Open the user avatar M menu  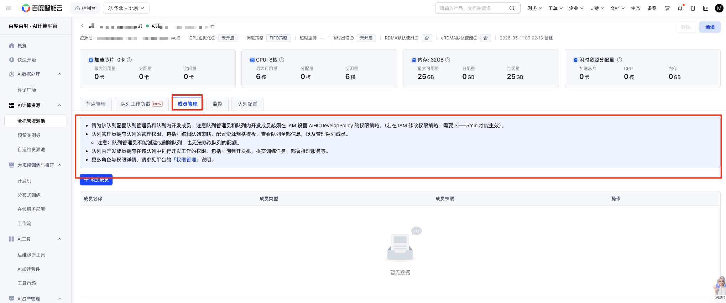[719, 8]
